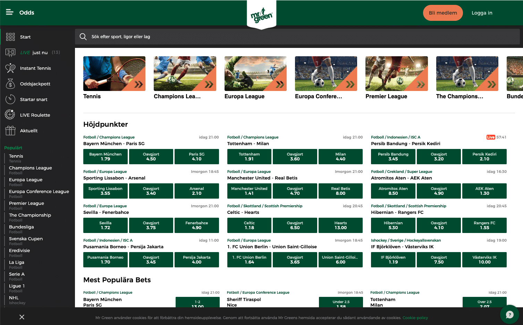Viewport: 523px width, 325px height.
Task: Pick Under 2.5 for Sheriff Tiraspol - Nice
Action: (x=341, y=302)
